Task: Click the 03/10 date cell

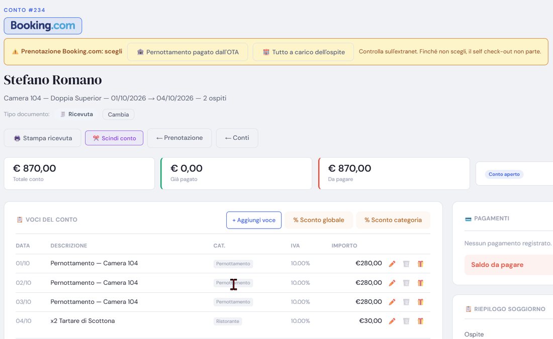Action: (x=24, y=302)
